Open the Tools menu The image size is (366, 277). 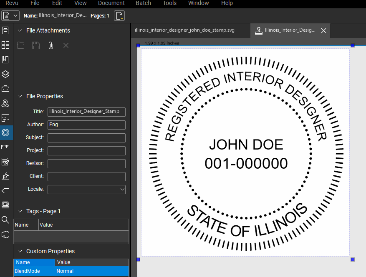coord(170,3)
